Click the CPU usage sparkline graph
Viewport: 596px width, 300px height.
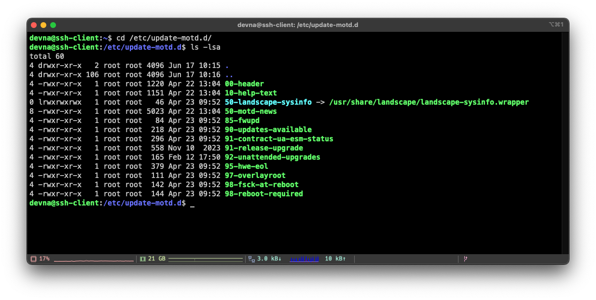(94, 260)
